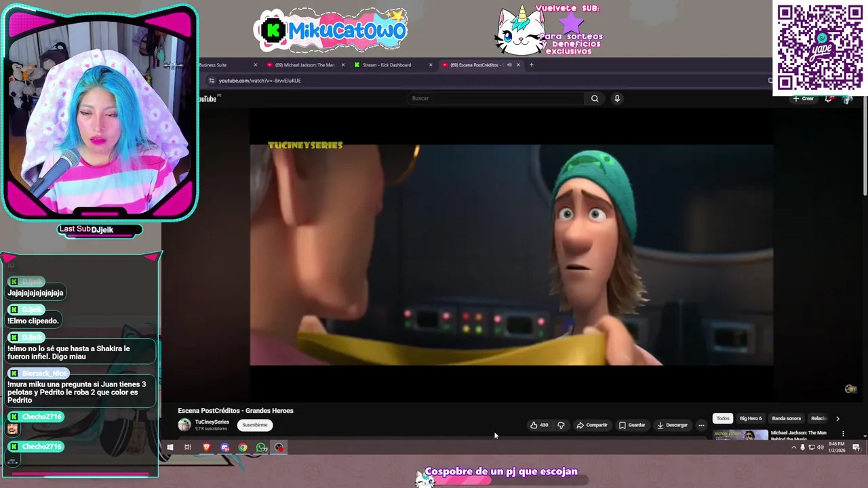
Task: Open the video title Escena PostCréditos - Grandes Heroes
Action: point(235,411)
